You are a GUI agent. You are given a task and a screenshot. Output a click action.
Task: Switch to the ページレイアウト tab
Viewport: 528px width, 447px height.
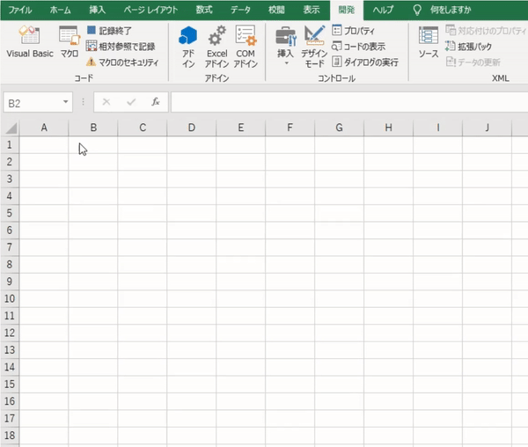click(150, 10)
